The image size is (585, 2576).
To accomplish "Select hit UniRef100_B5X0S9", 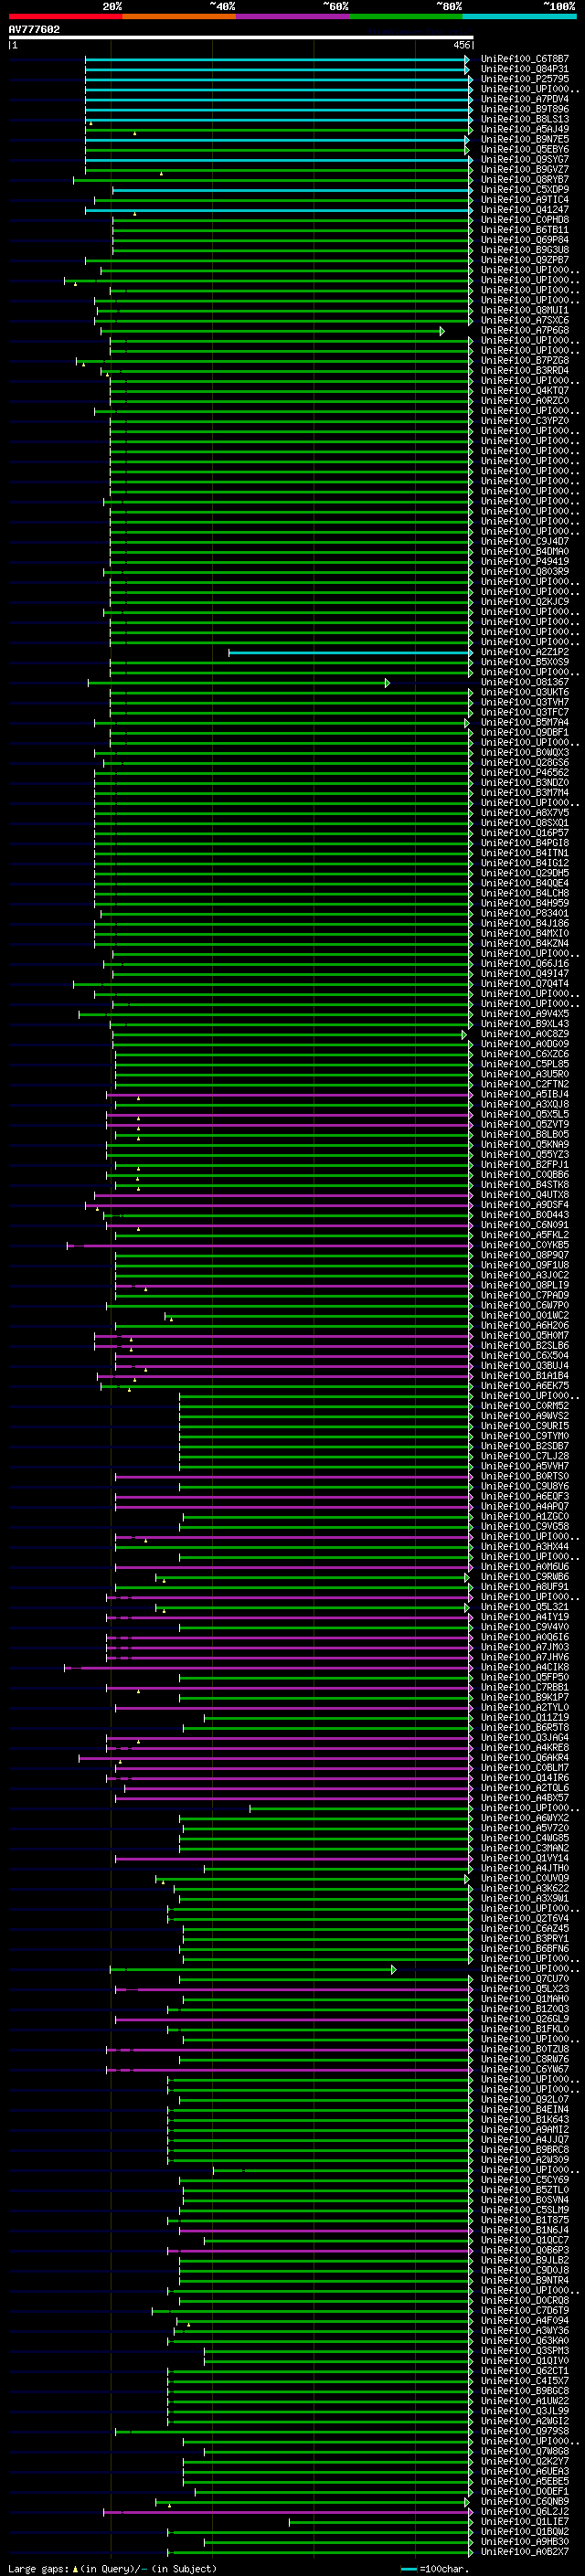I will point(525,662).
